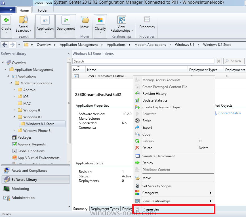This screenshot has height=217, width=246.
Task: Click the Create Deployment Type icon
Action: (x=137, y=107)
